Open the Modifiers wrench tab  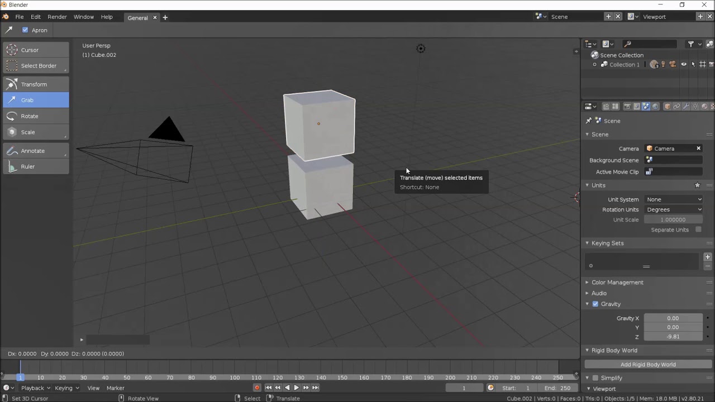[x=686, y=106]
